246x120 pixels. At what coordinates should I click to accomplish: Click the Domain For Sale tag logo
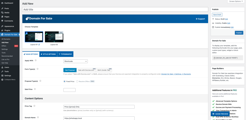pyautogui.click(x=27, y=19)
